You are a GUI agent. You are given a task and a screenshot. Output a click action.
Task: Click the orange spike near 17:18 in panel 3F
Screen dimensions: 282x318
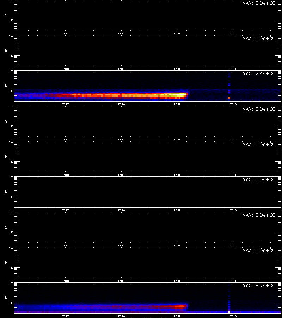[x=229, y=98]
